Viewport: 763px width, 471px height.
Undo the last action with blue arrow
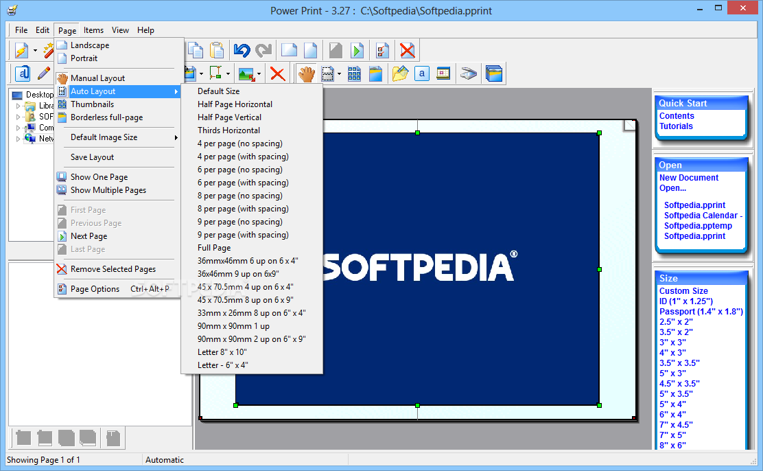pos(242,50)
